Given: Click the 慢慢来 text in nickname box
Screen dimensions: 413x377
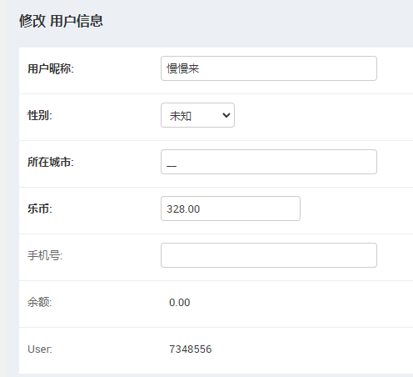Looking at the screenshot, I should 183,68.
